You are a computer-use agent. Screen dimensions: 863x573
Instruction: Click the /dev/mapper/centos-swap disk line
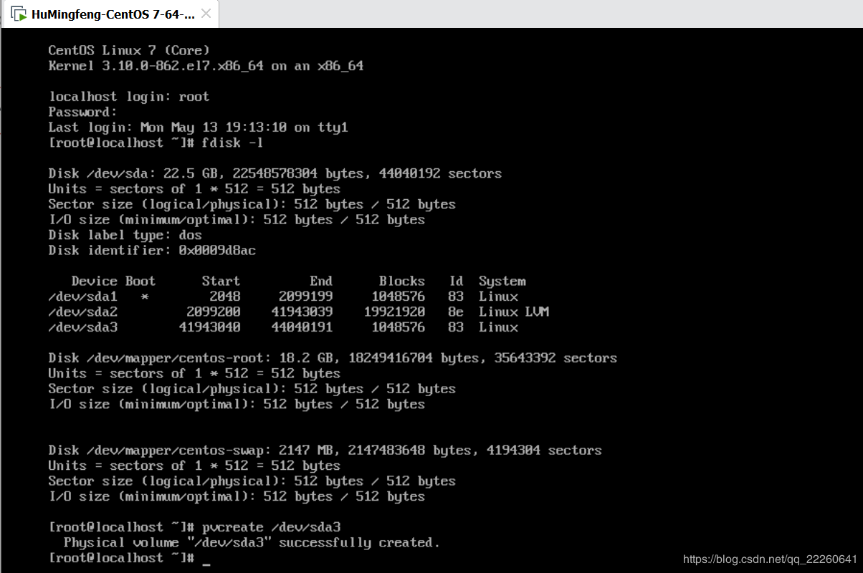(x=325, y=450)
